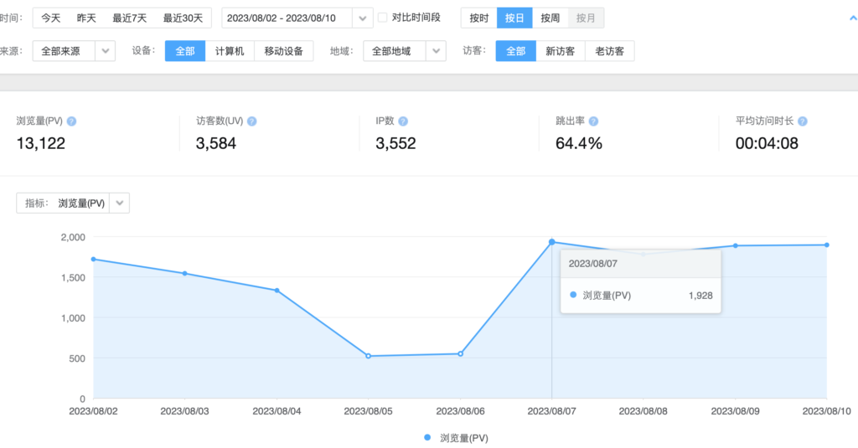
Task: Filter device by 移动设备
Action: 283,51
